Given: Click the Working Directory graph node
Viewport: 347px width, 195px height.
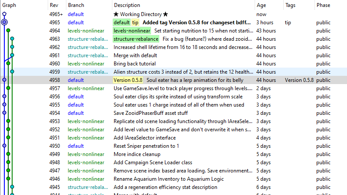Looking at the screenshot, I should (x=4, y=14).
